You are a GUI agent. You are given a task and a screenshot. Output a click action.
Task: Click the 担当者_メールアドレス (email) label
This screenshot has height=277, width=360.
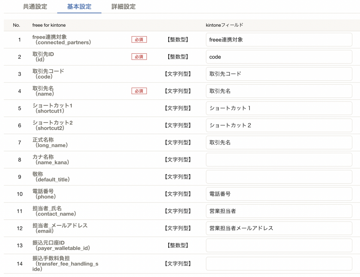pyautogui.click(x=60, y=228)
